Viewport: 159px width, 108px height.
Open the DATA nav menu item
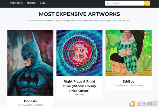tap(43, 3)
